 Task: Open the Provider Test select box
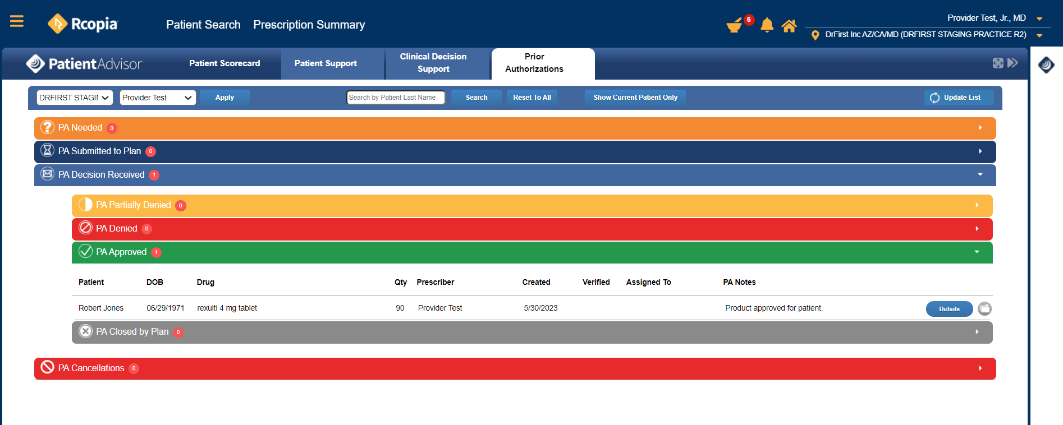pos(158,98)
